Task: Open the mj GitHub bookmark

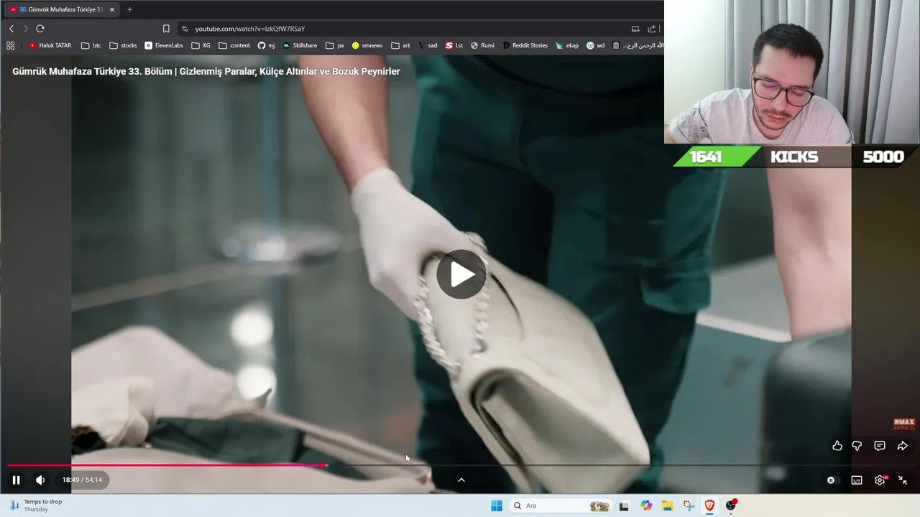Action: 267,45
